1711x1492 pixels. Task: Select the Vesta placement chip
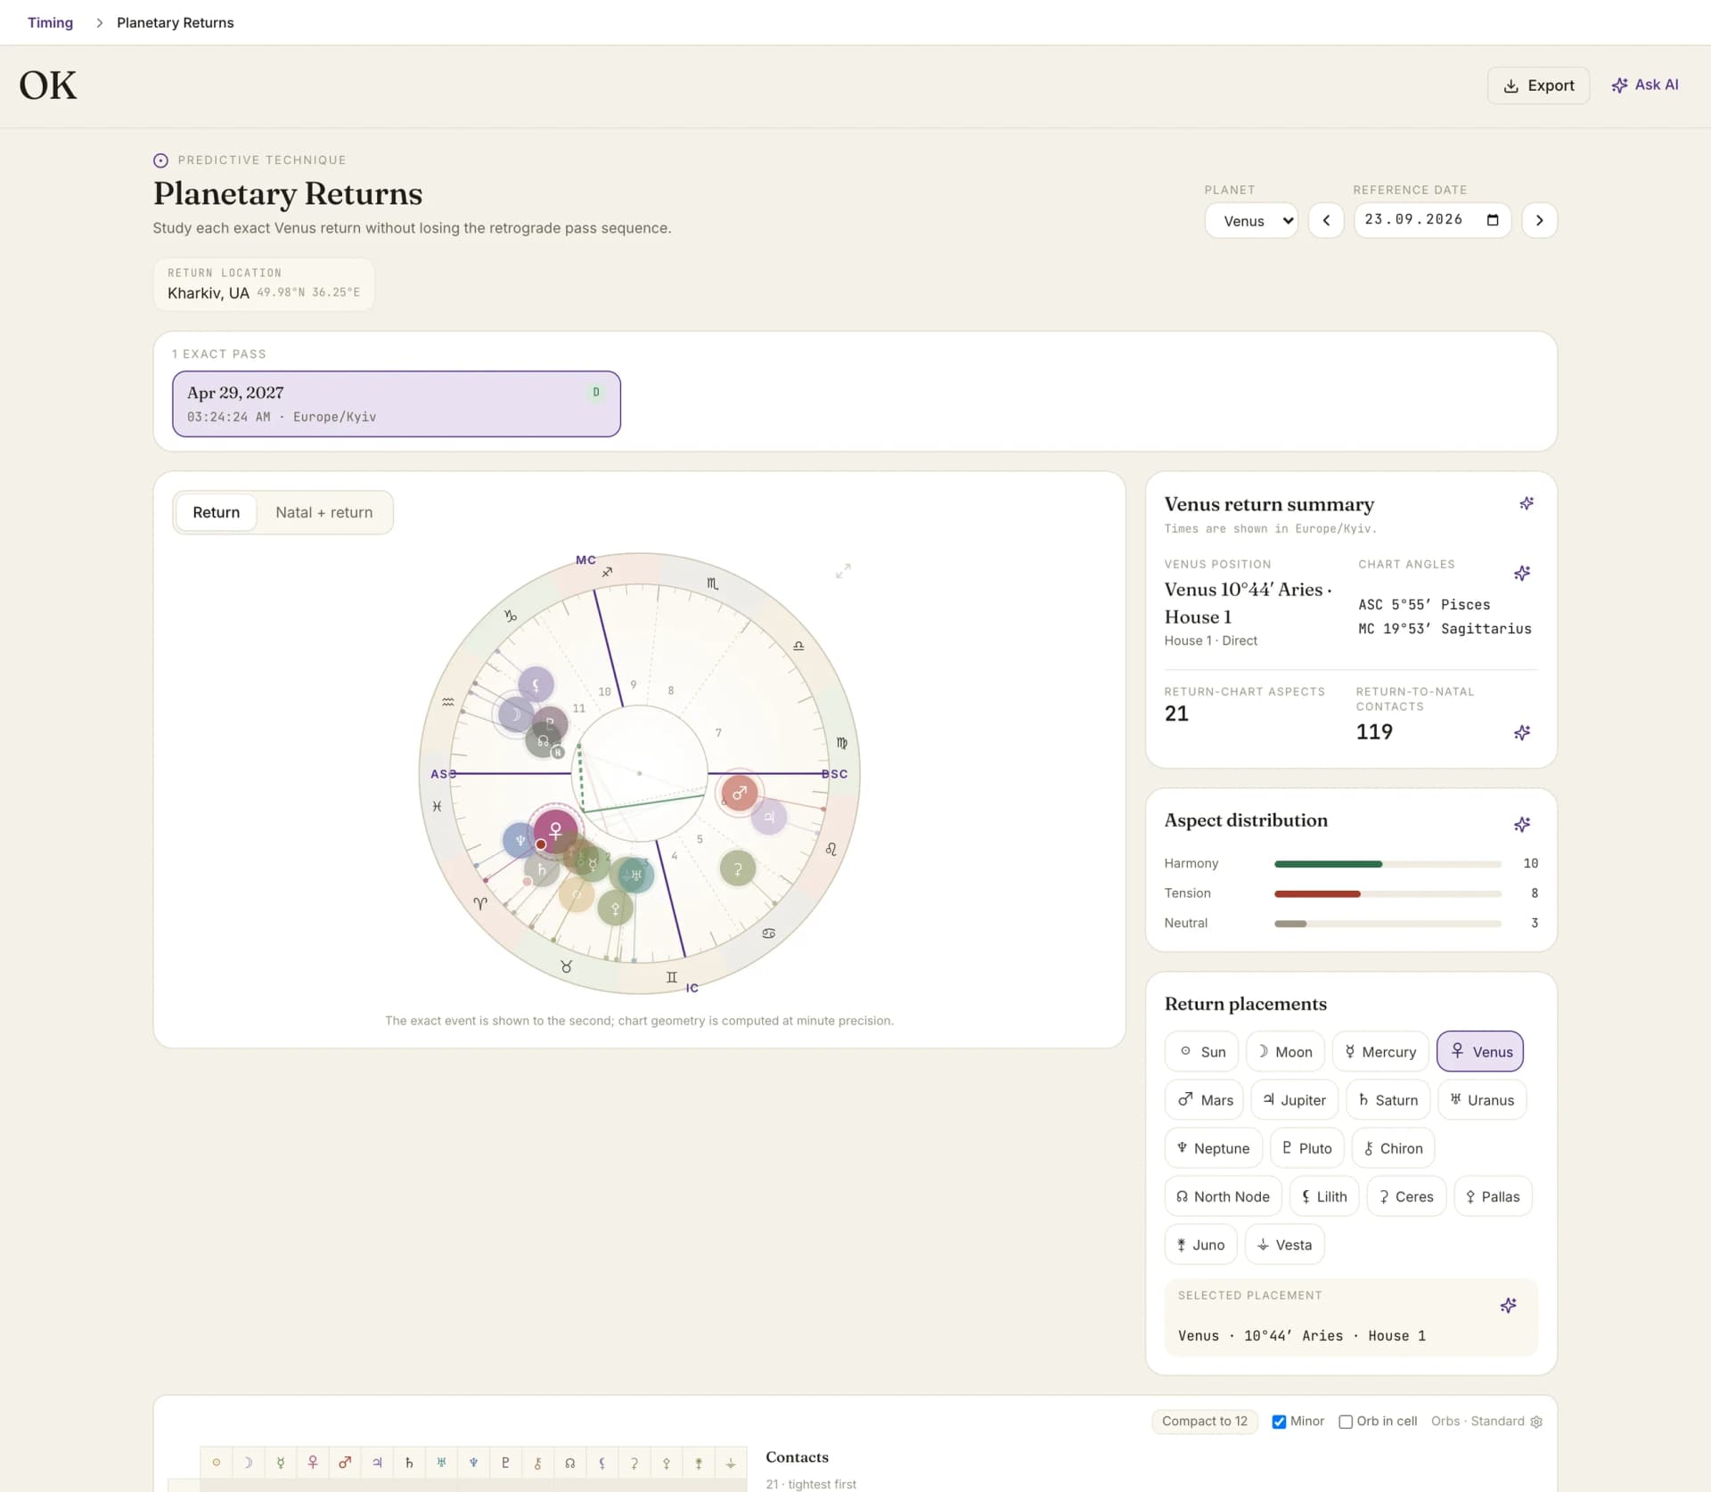pyautogui.click(x=1284, y=1244)
